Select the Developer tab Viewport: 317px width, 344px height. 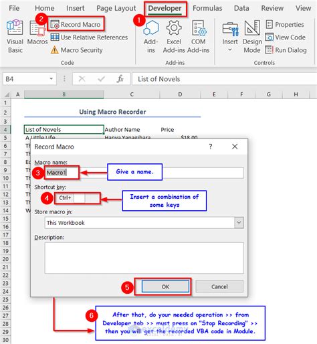click(165, 8)
